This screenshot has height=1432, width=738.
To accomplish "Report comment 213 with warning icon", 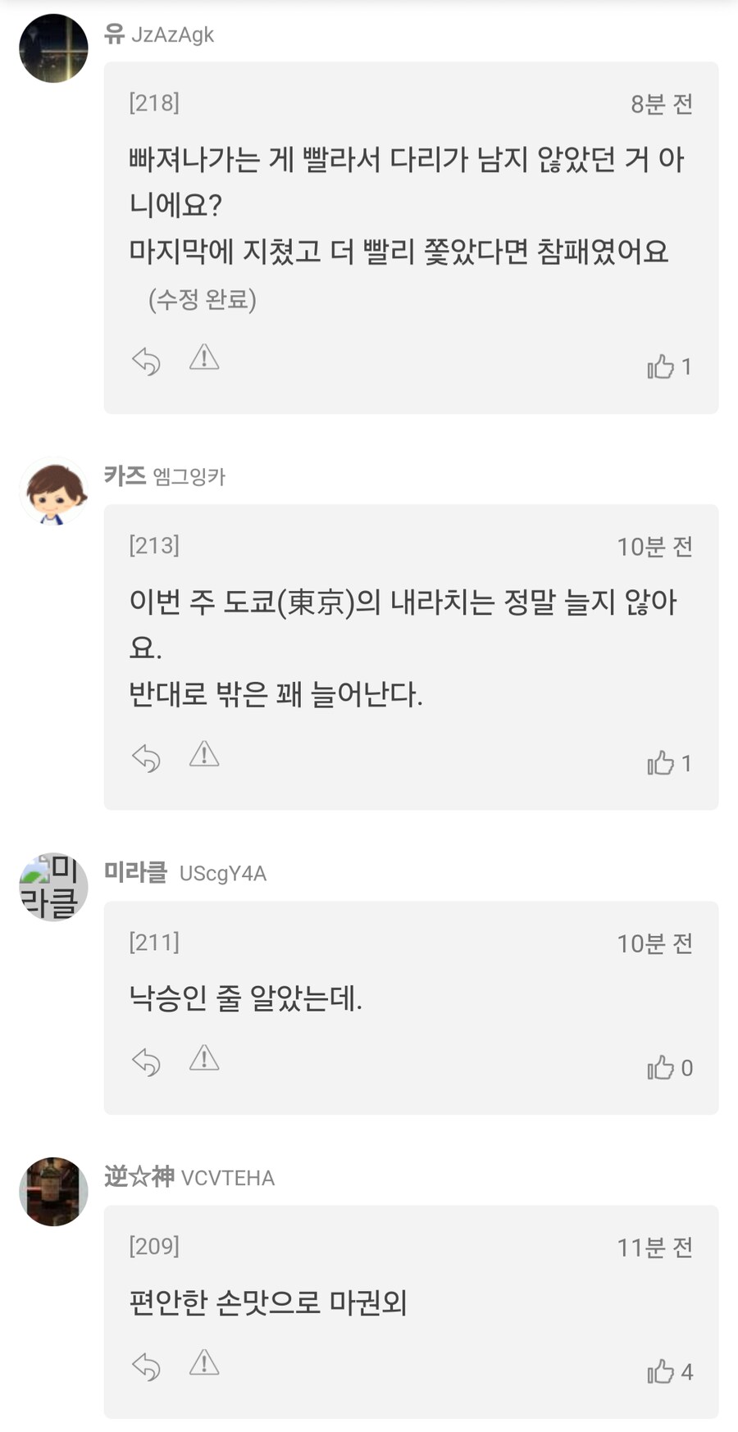I will click(x=204, y=755).
